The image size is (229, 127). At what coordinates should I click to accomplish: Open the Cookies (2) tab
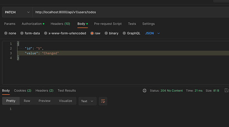pyautogui.click(x=23, y=91)
